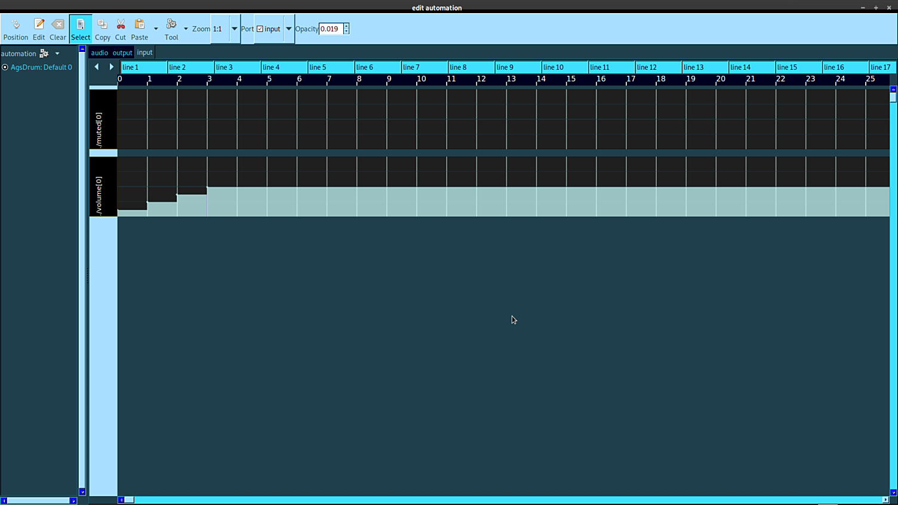Click the Opacity value field

coord(331,29)
